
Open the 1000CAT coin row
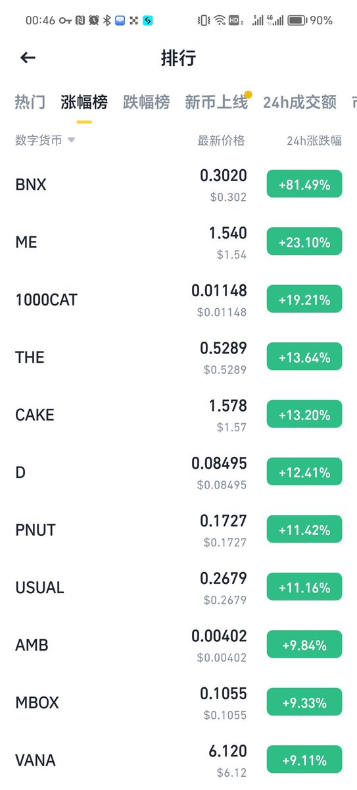click(178, 300)
